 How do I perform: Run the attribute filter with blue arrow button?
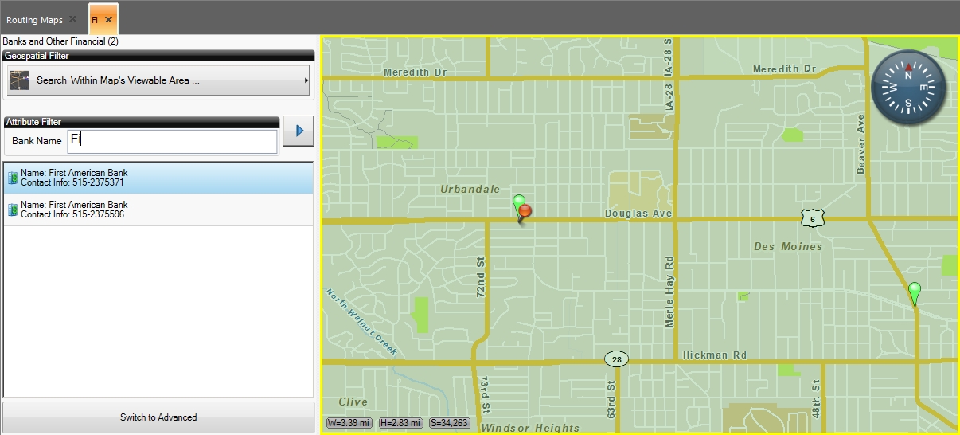coord(299,131)
